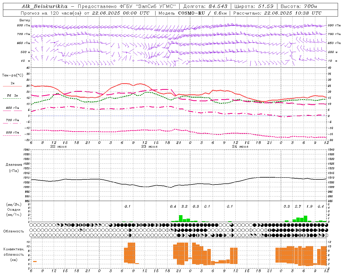Click the Облачность cloudiness label
342x273 pixels.
[x=14, y=231]
